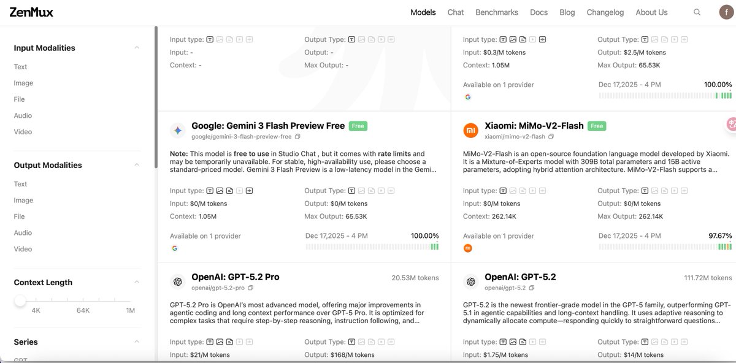The height and width of the screenshot is (363, 736).
Task: Click the Xiaomi logo on the MiMo-V2-Flash card
Action: point(470,130)
